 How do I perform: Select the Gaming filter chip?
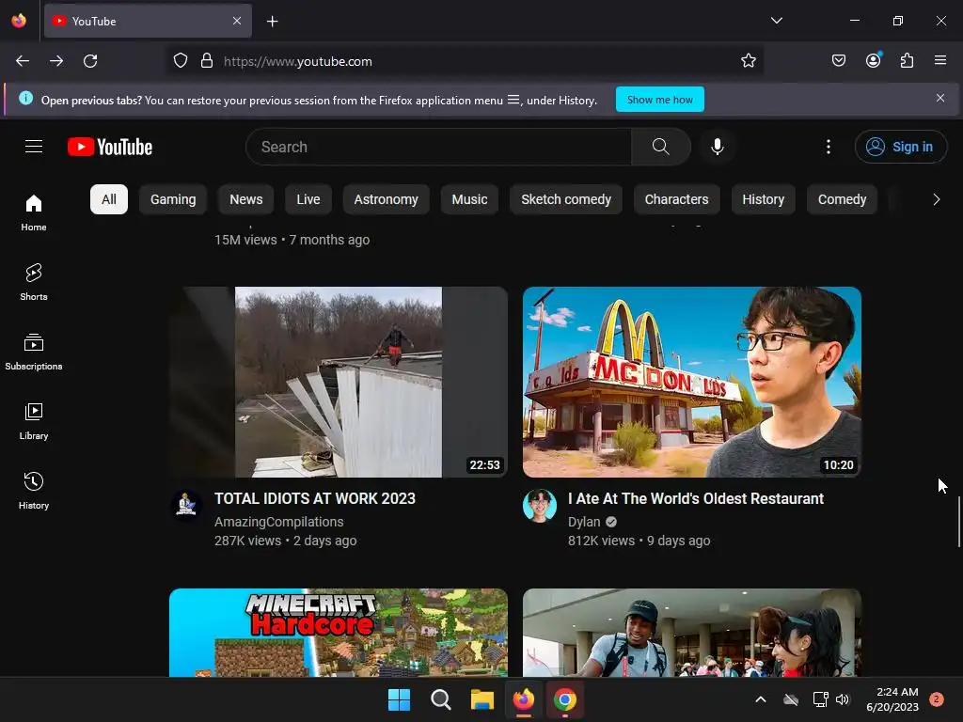coord(173,199)
